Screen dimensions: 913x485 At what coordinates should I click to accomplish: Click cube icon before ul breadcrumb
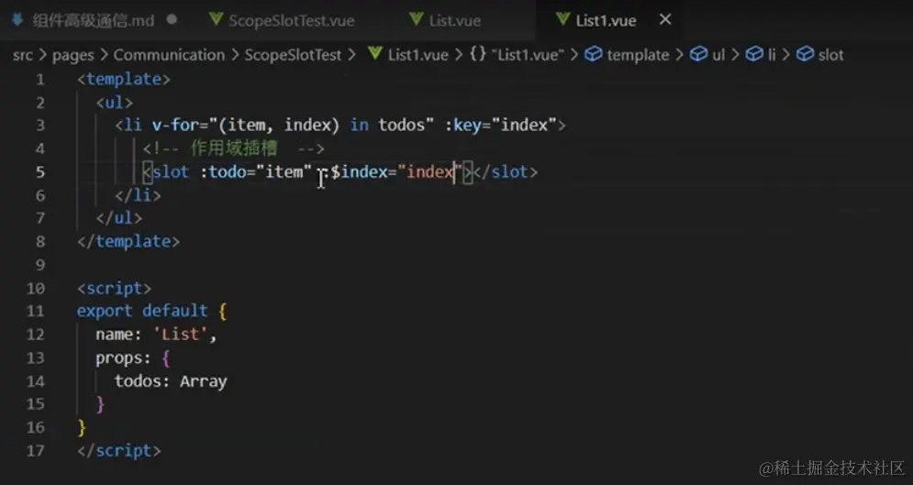point(698,54)
